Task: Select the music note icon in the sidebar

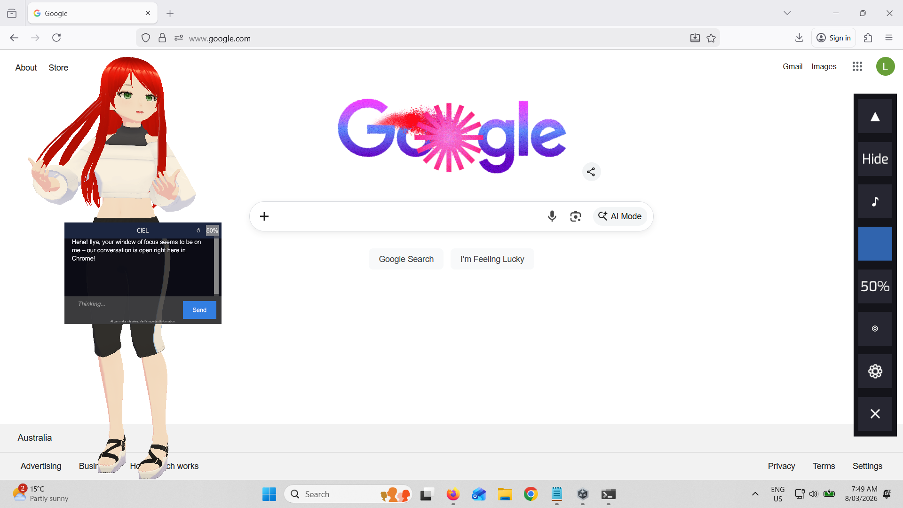Action: (x=875, y=201)
